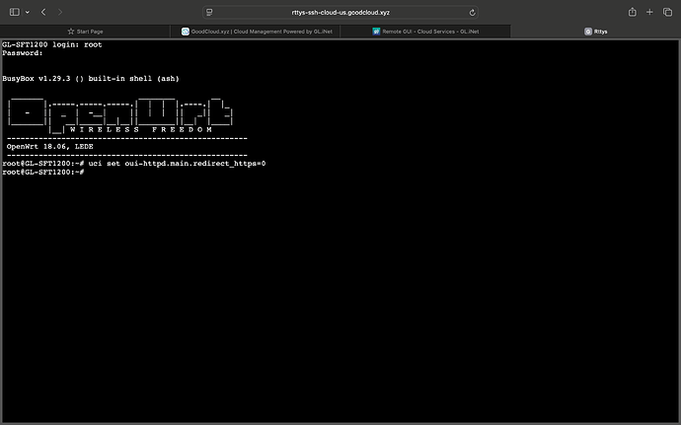Click the 'GL-SFT1200 login: root' line
This screenshot has width=681, height=425.
(52, 44)
